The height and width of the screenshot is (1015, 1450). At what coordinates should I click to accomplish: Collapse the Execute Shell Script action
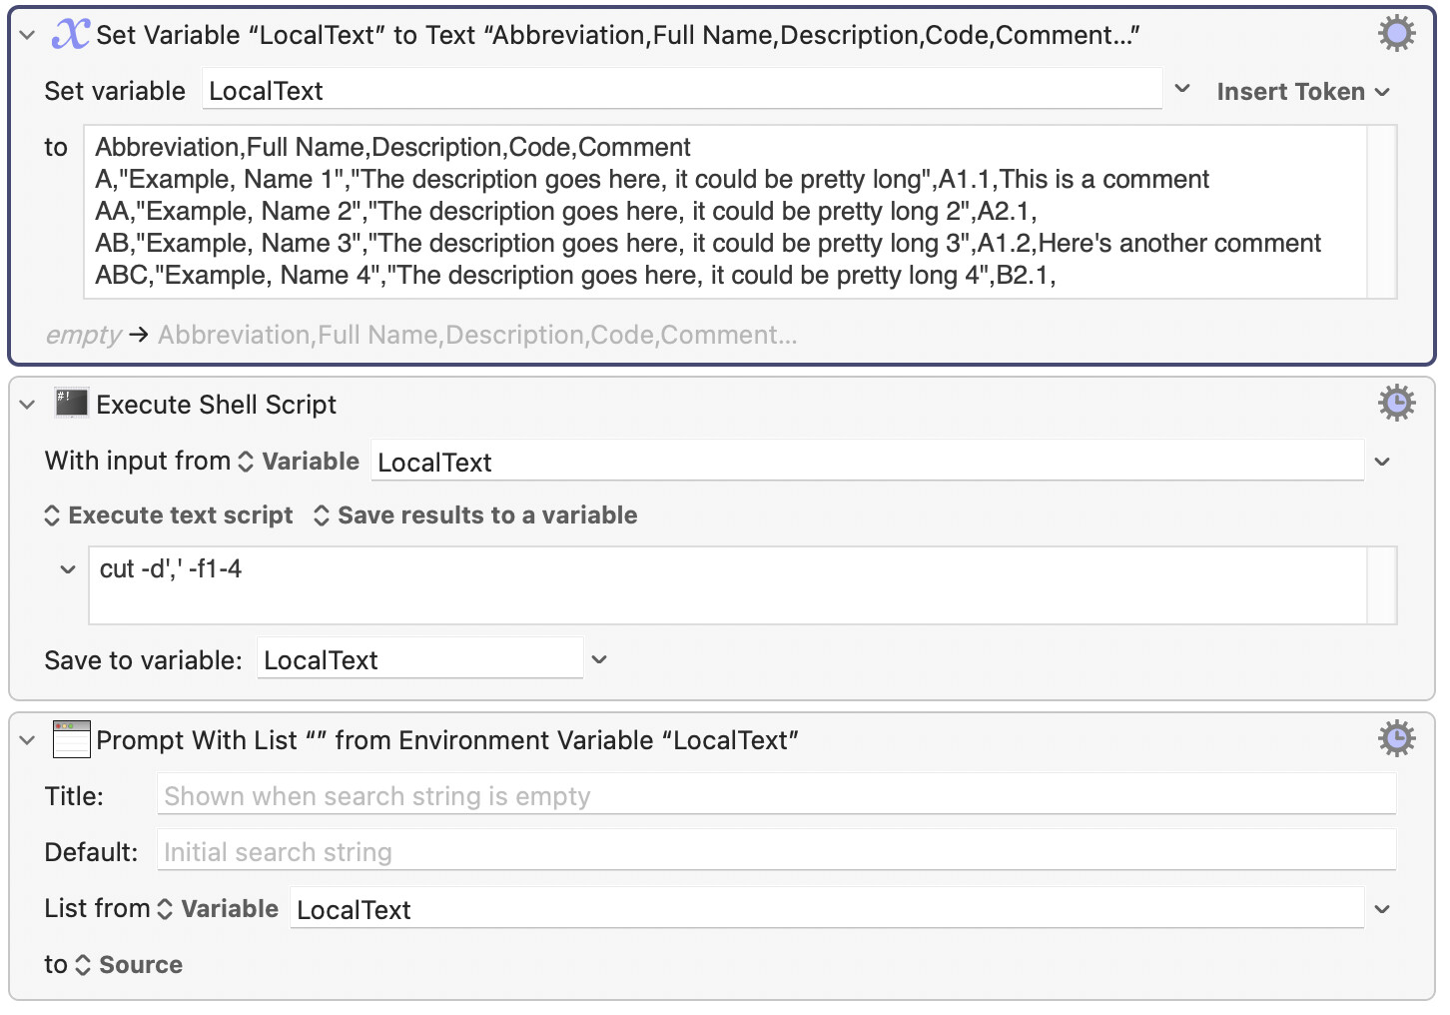[28, 405]
